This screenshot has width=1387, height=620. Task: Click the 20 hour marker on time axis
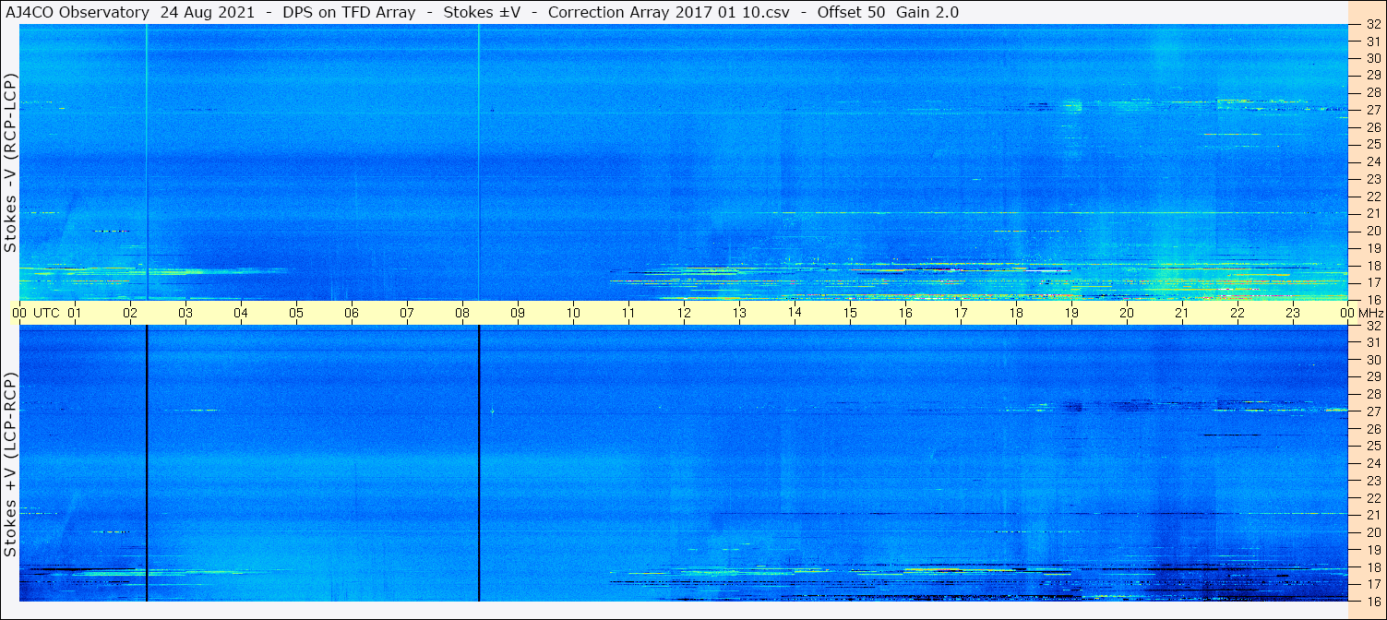pyautogui.click(x=1127, y=313)
